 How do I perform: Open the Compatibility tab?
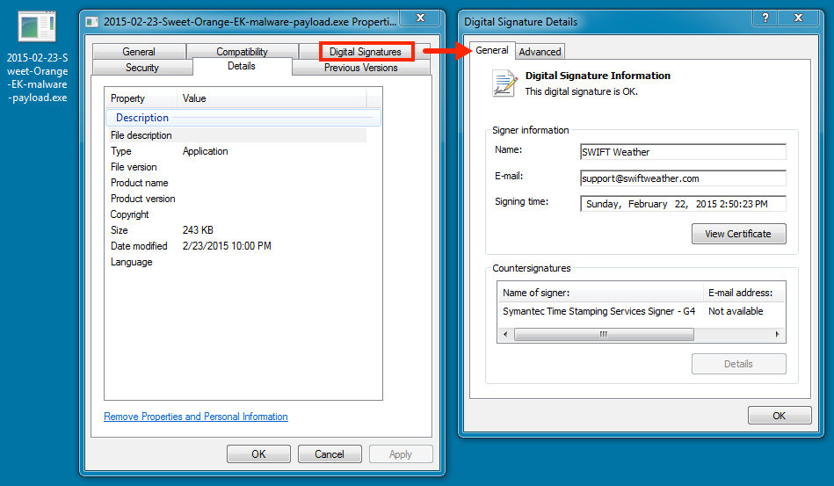pyautogui.click(x=242, y=52)
